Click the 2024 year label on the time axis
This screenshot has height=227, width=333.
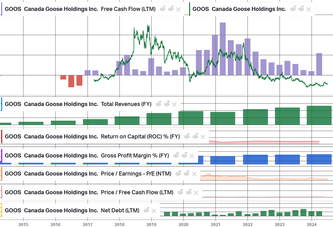tap(312, 224)
